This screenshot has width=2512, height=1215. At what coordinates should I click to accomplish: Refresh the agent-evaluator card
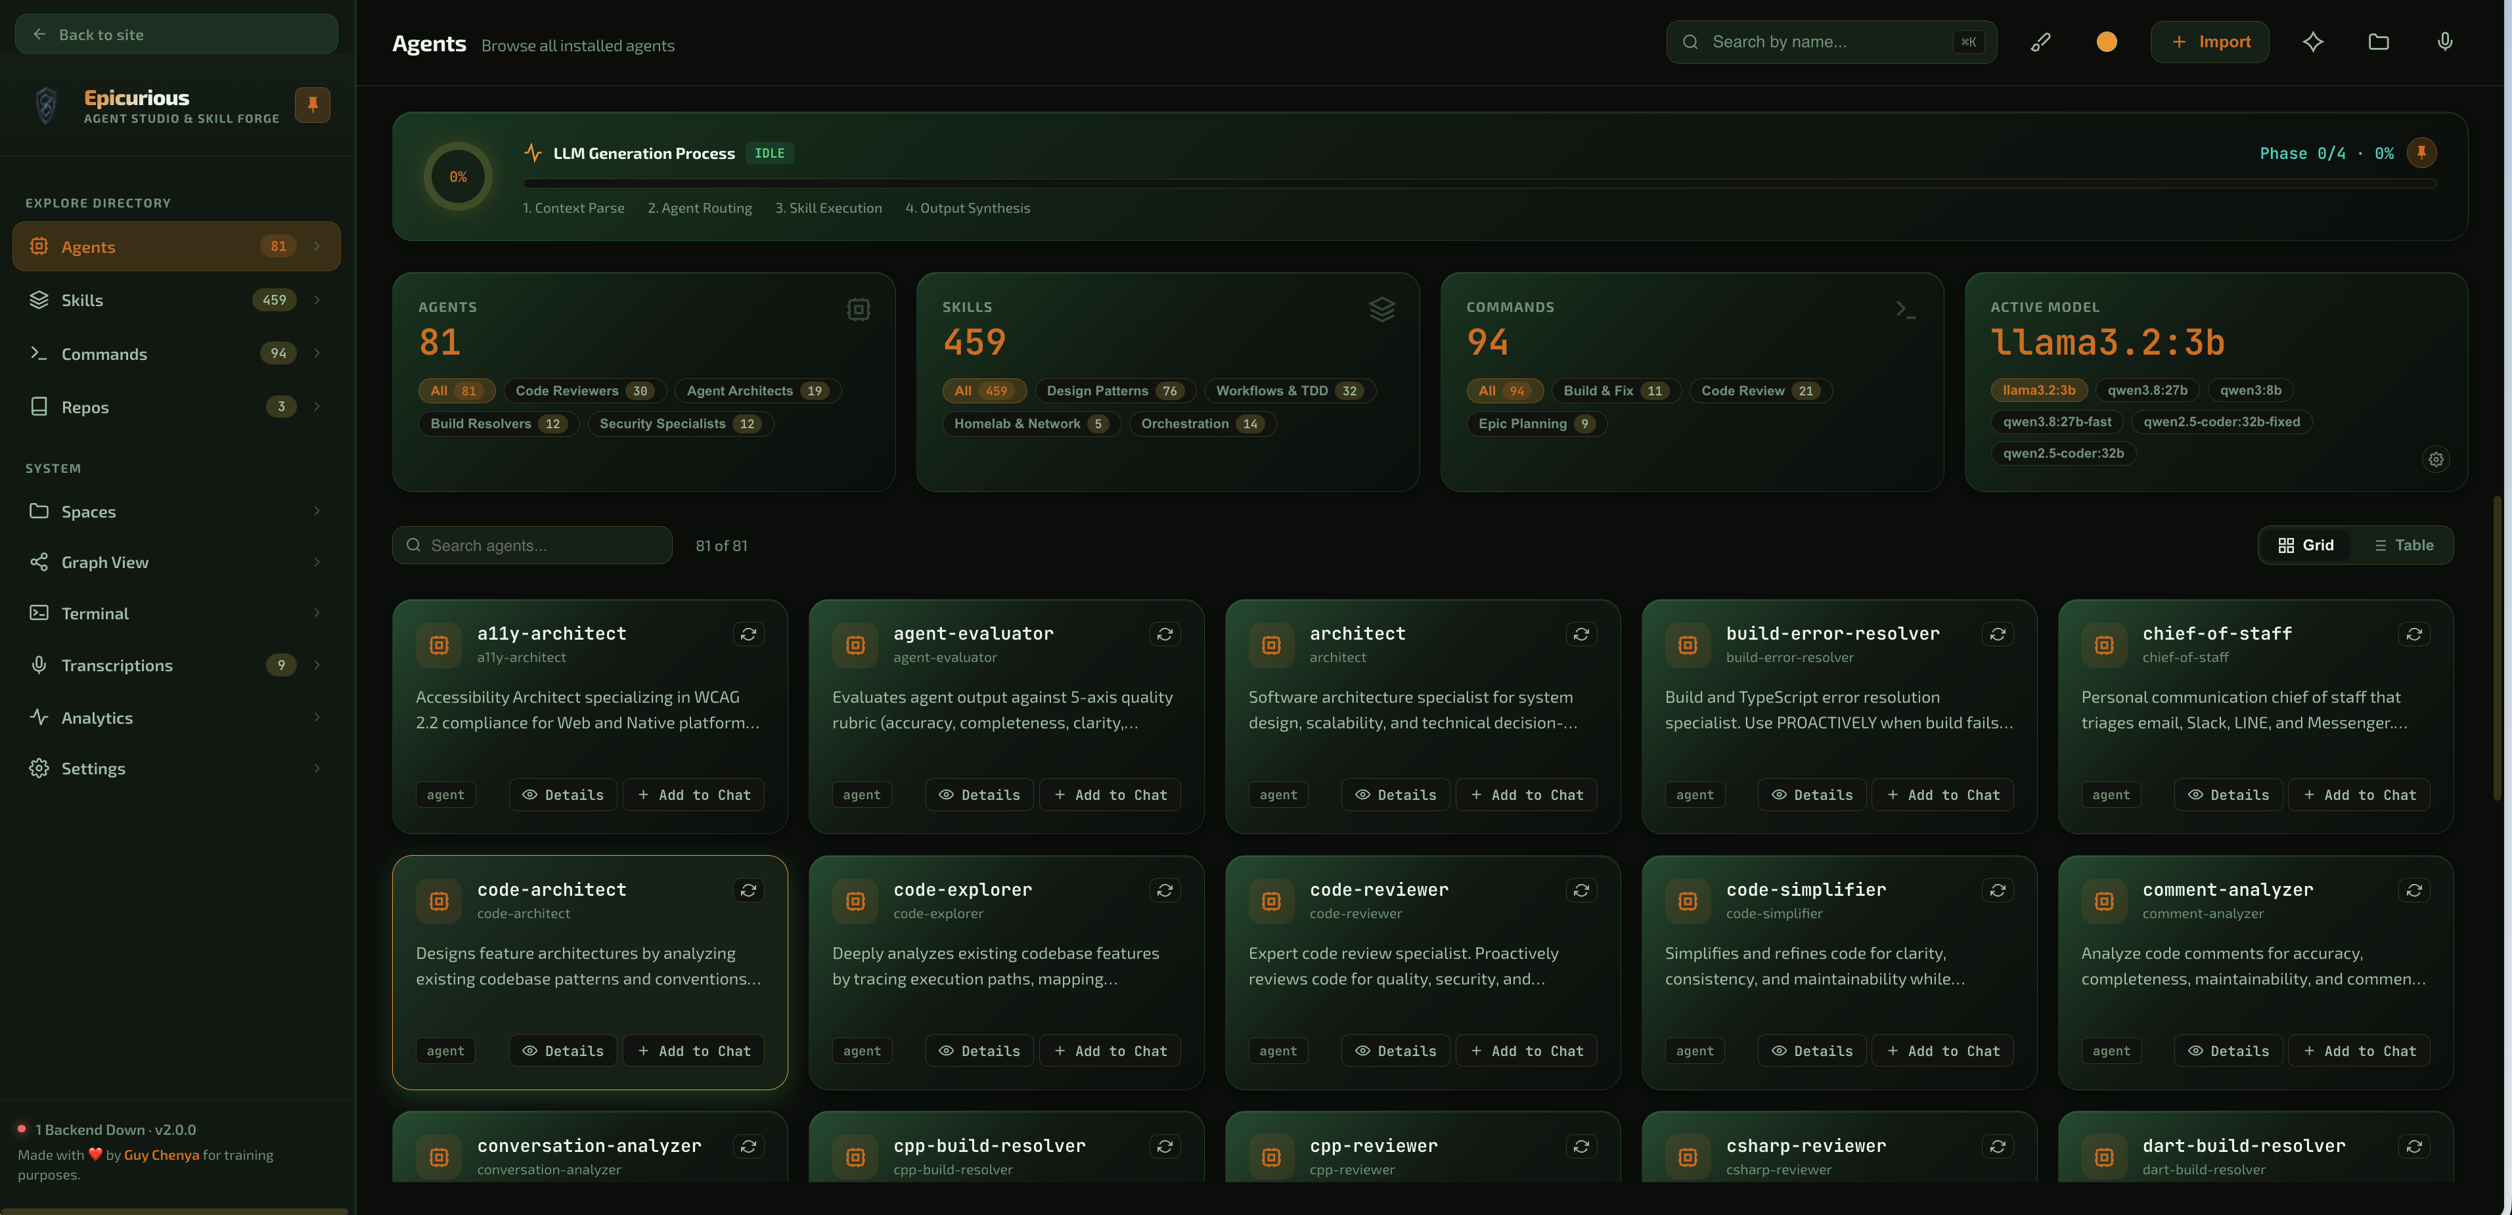[1164, 634]
